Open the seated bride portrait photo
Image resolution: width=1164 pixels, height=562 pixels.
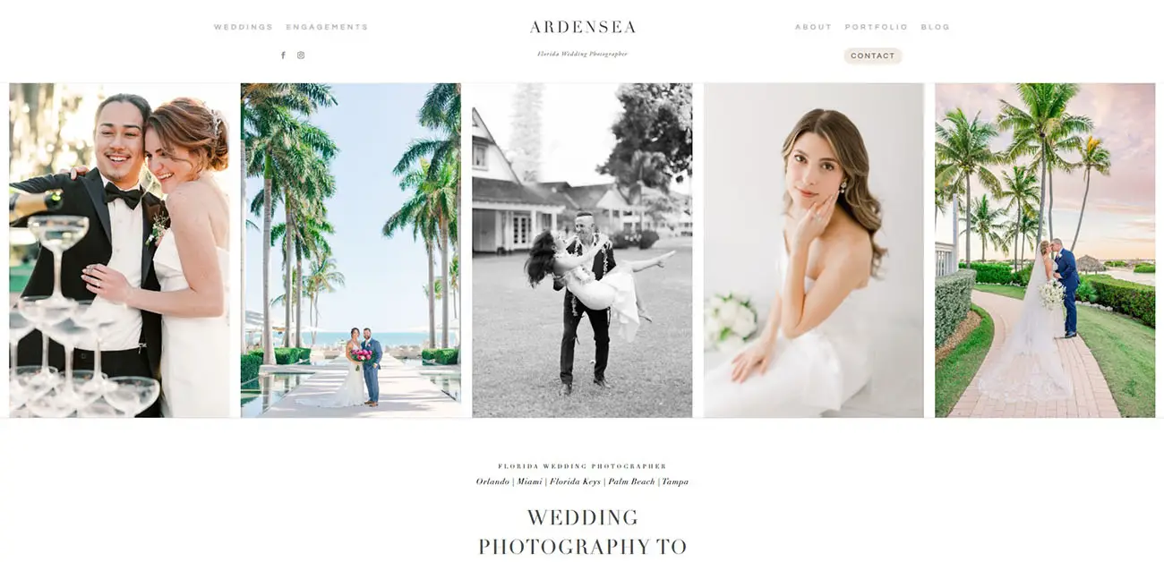tap(813, 251)
